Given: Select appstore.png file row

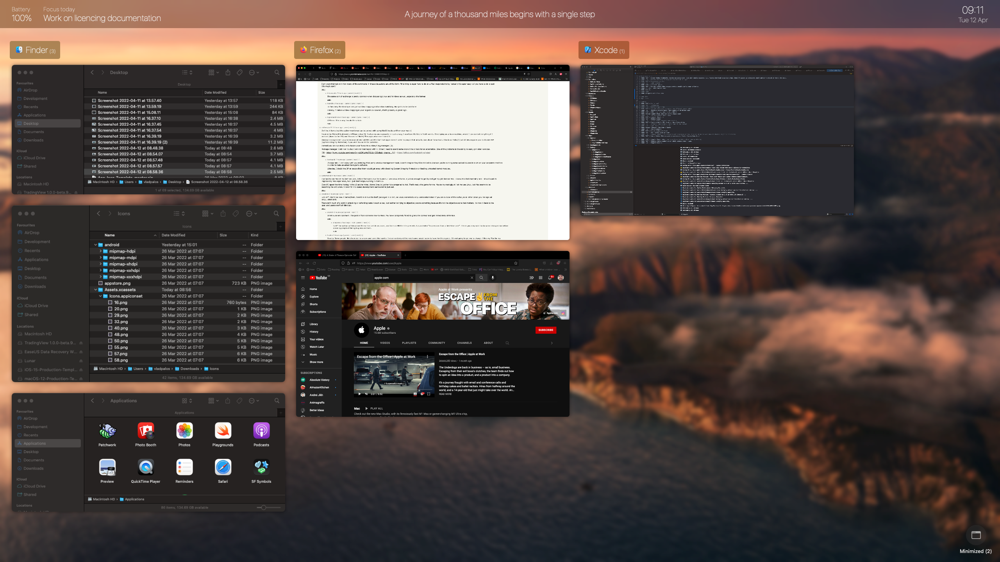Looking at the screenshot, I should (x=187, y=283).
